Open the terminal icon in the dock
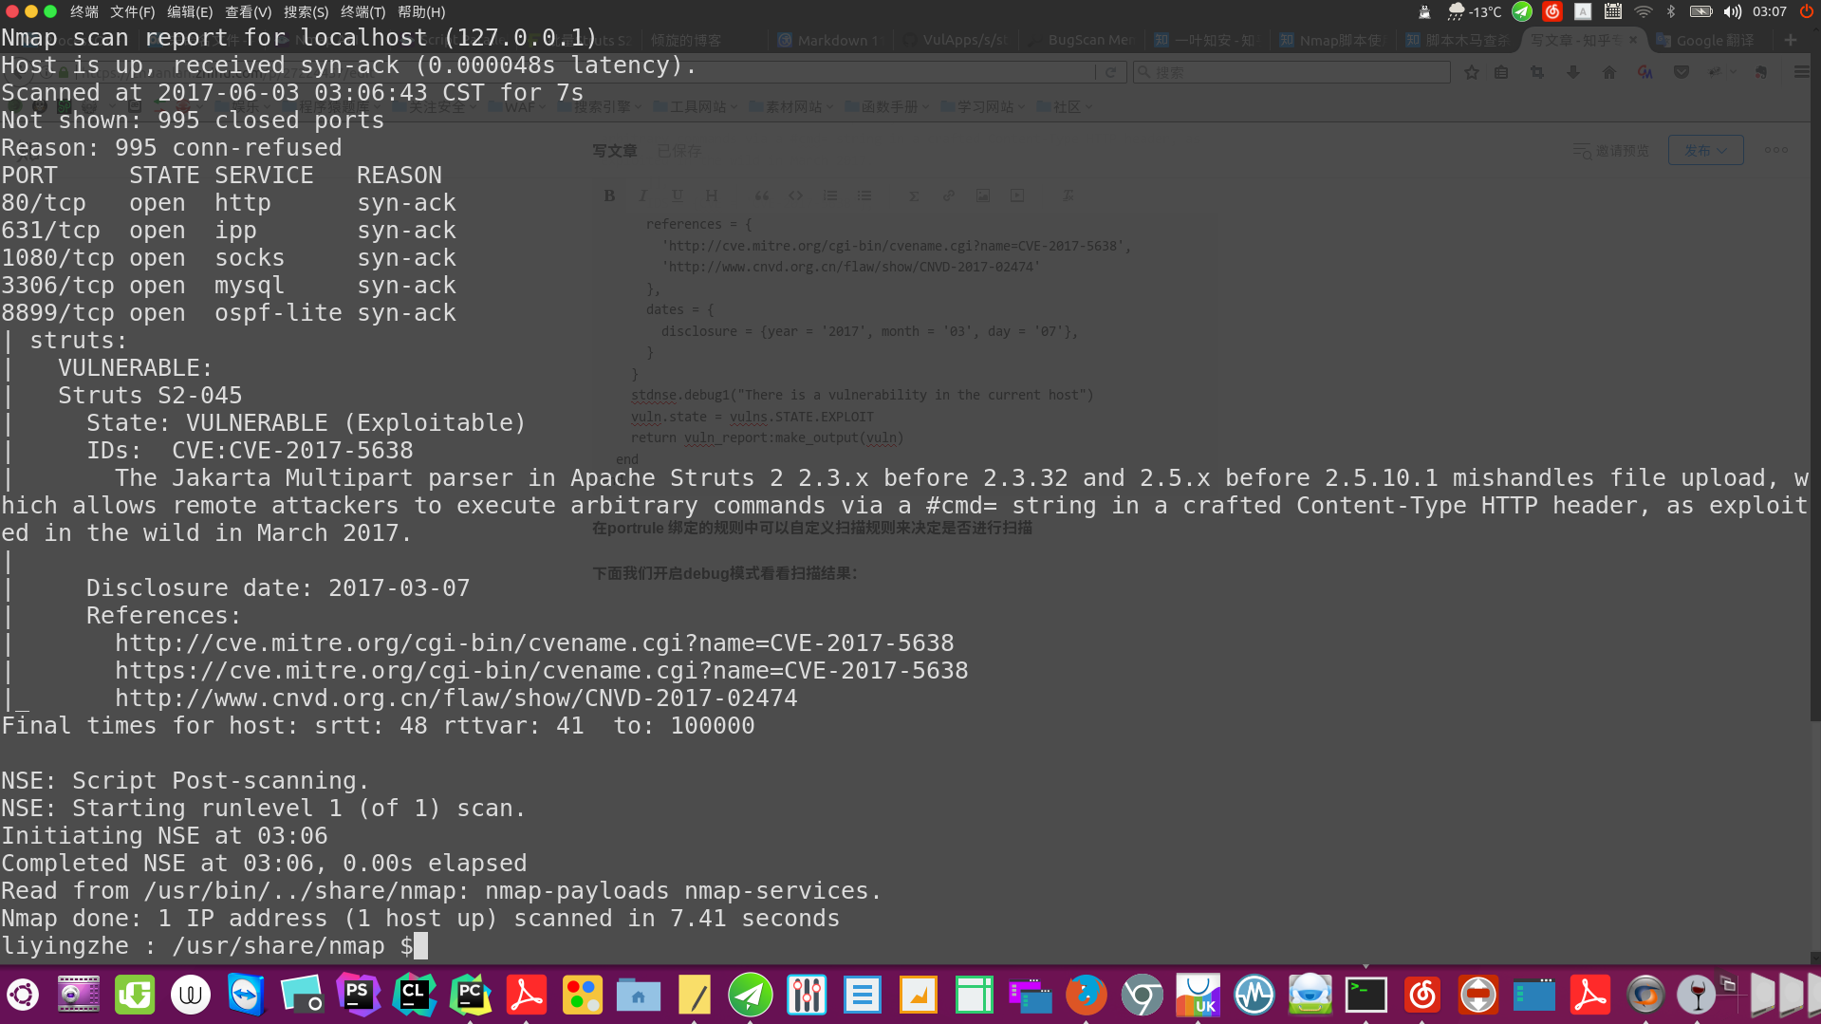Screen dimensions: 1821x1024 (x=1366, y=995)
